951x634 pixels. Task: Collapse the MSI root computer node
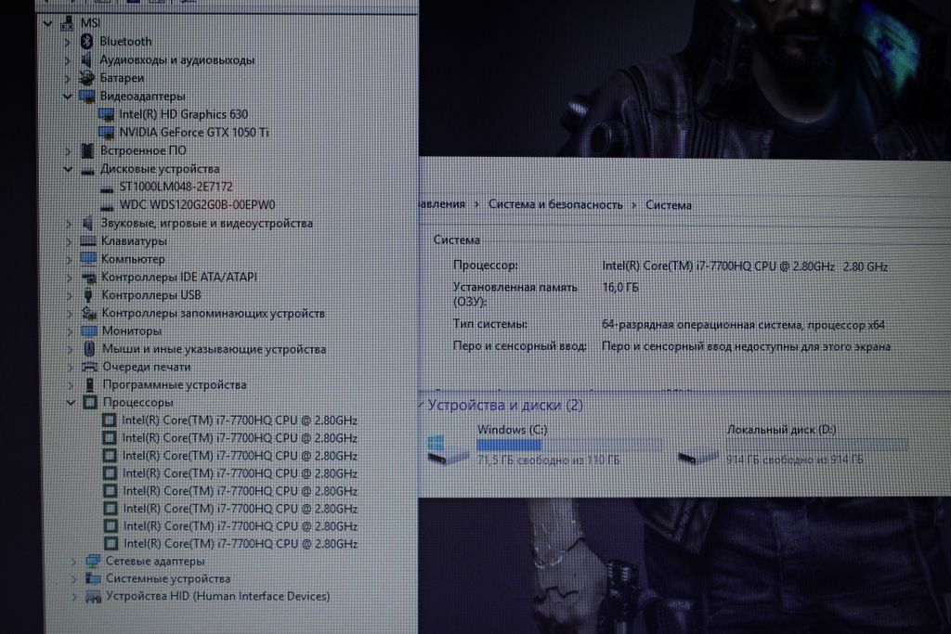click(47, 22)
